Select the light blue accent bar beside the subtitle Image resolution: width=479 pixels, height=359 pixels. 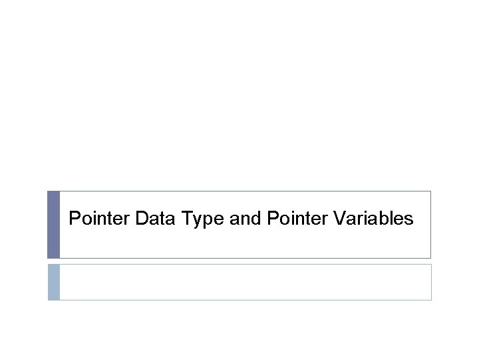54,282
